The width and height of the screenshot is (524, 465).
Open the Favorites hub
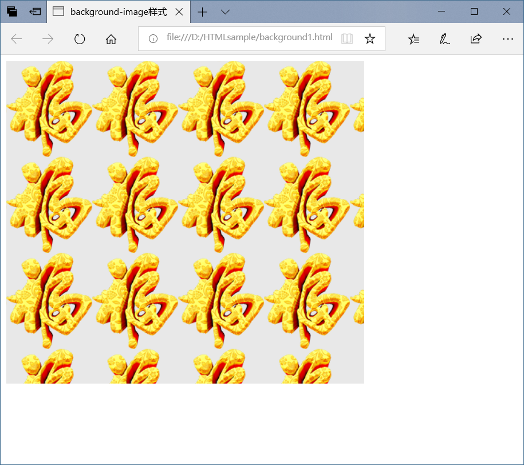pyautogui.click(x=413, y=39)
